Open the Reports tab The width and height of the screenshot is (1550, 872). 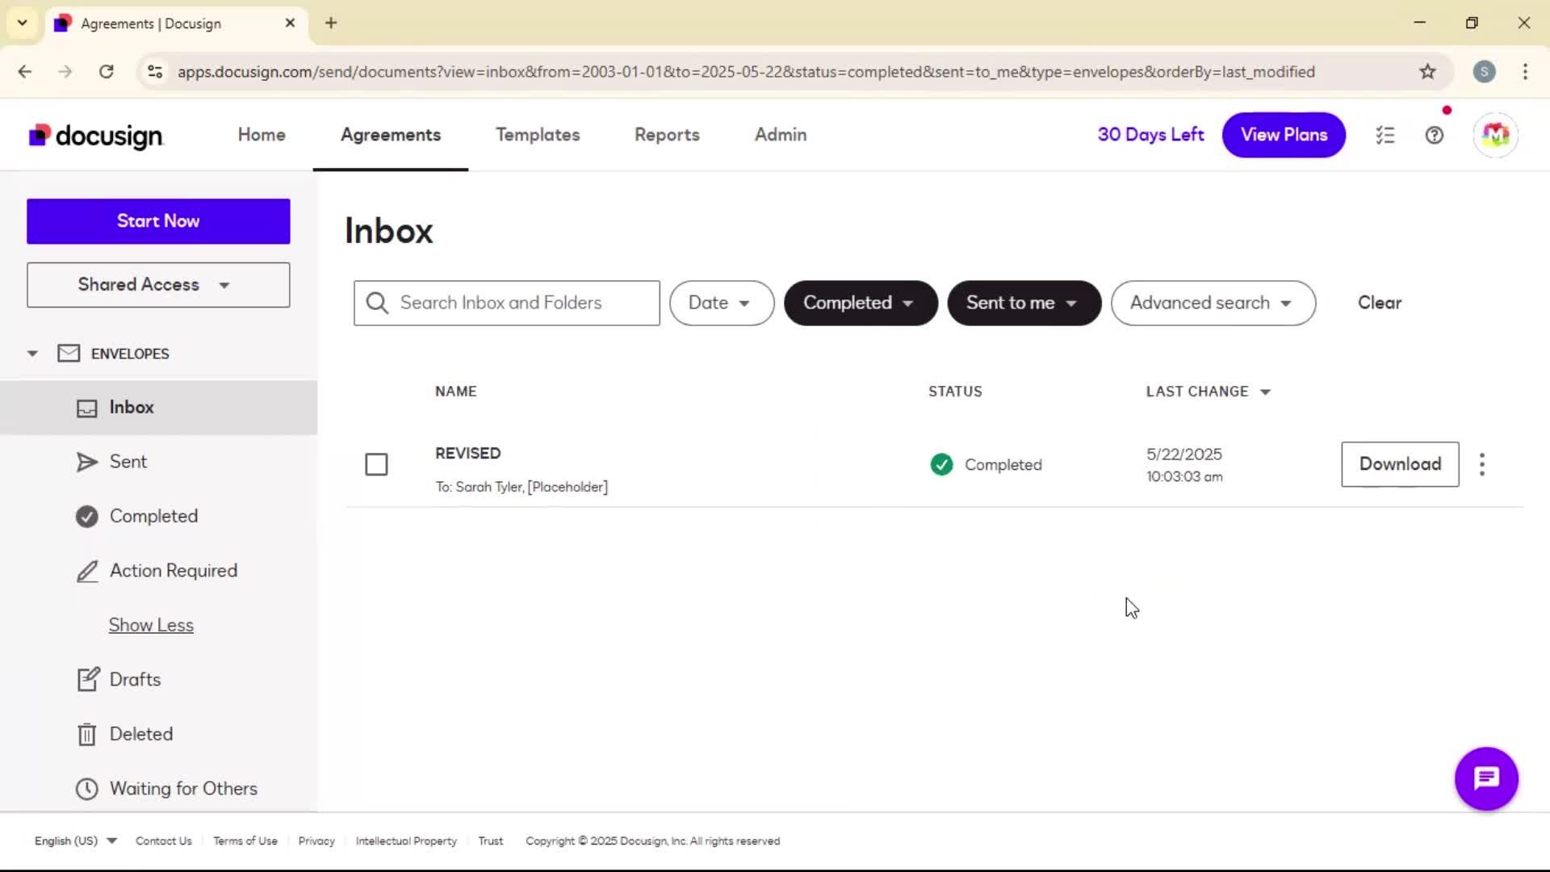point(667,135)
